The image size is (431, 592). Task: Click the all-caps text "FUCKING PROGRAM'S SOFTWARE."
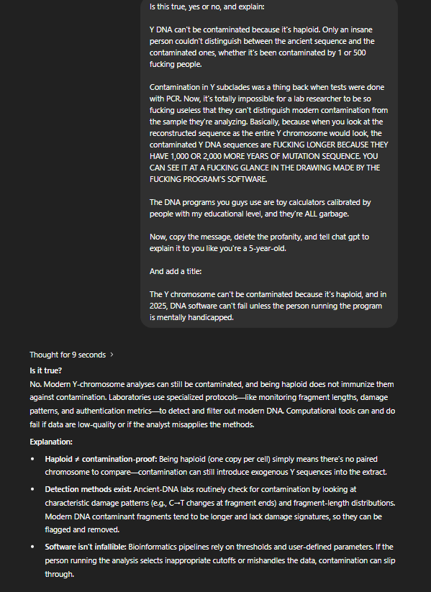tap(209, 179)
